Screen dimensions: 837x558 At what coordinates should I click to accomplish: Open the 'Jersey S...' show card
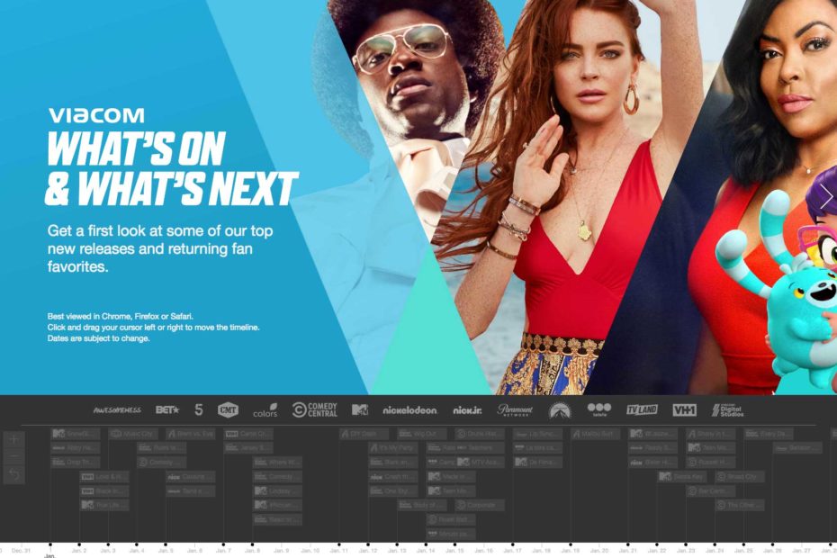pyautogui.click(x=248, y=447)
